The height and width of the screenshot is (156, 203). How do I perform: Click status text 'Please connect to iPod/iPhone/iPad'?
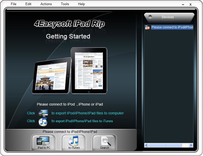70,132
